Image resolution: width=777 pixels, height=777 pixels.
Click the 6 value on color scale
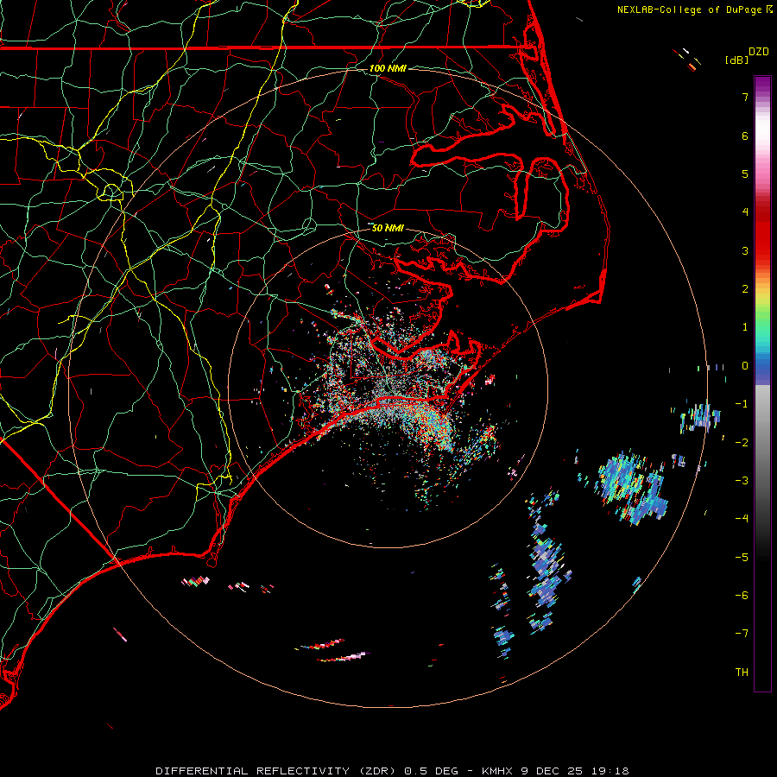(745, 136)
